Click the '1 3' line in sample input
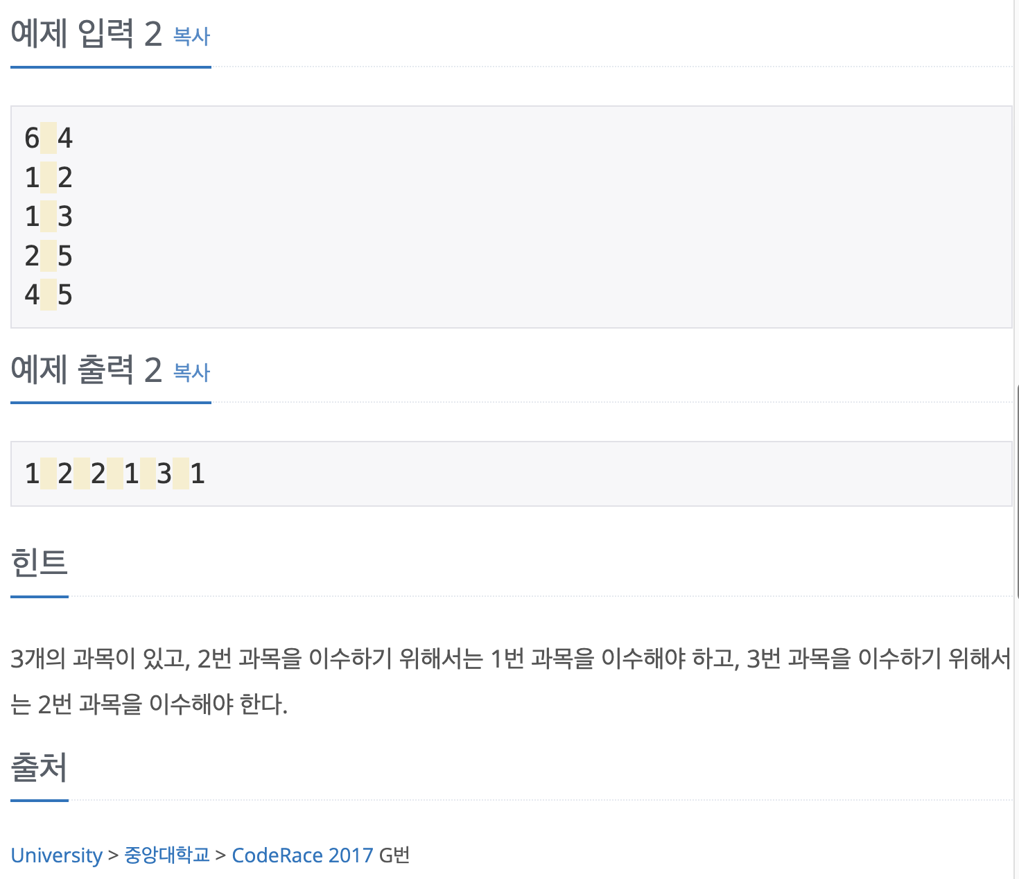 click(x=49, y=216)
